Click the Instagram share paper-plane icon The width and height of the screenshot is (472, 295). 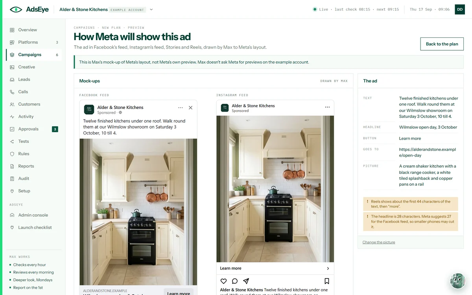pos(246,281)
